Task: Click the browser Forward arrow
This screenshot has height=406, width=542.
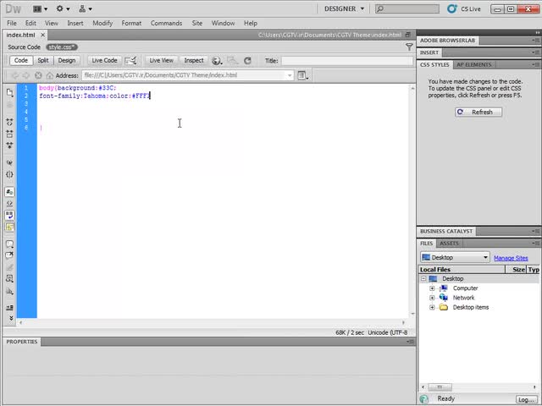Action: [26, 75]
